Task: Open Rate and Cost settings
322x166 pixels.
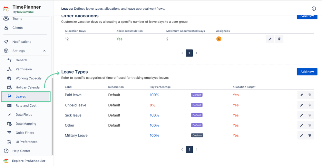Action: pyautogui.click(x=26, y=105)
